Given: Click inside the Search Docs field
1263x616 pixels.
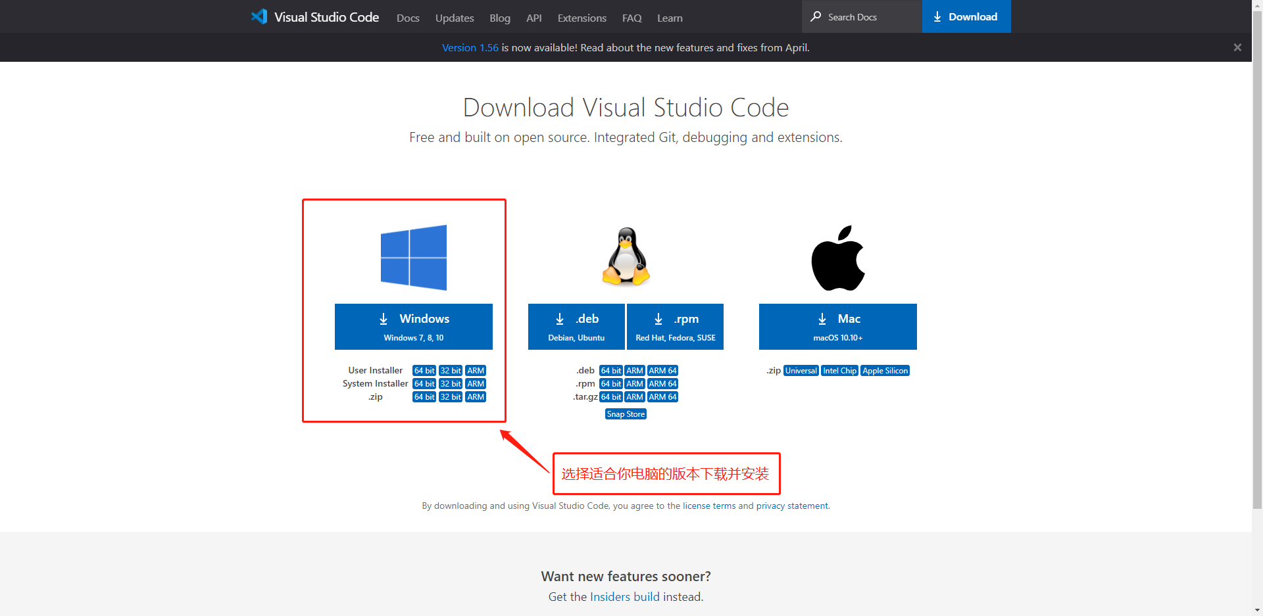Looking at the screenshot, I should coord(862,16).
